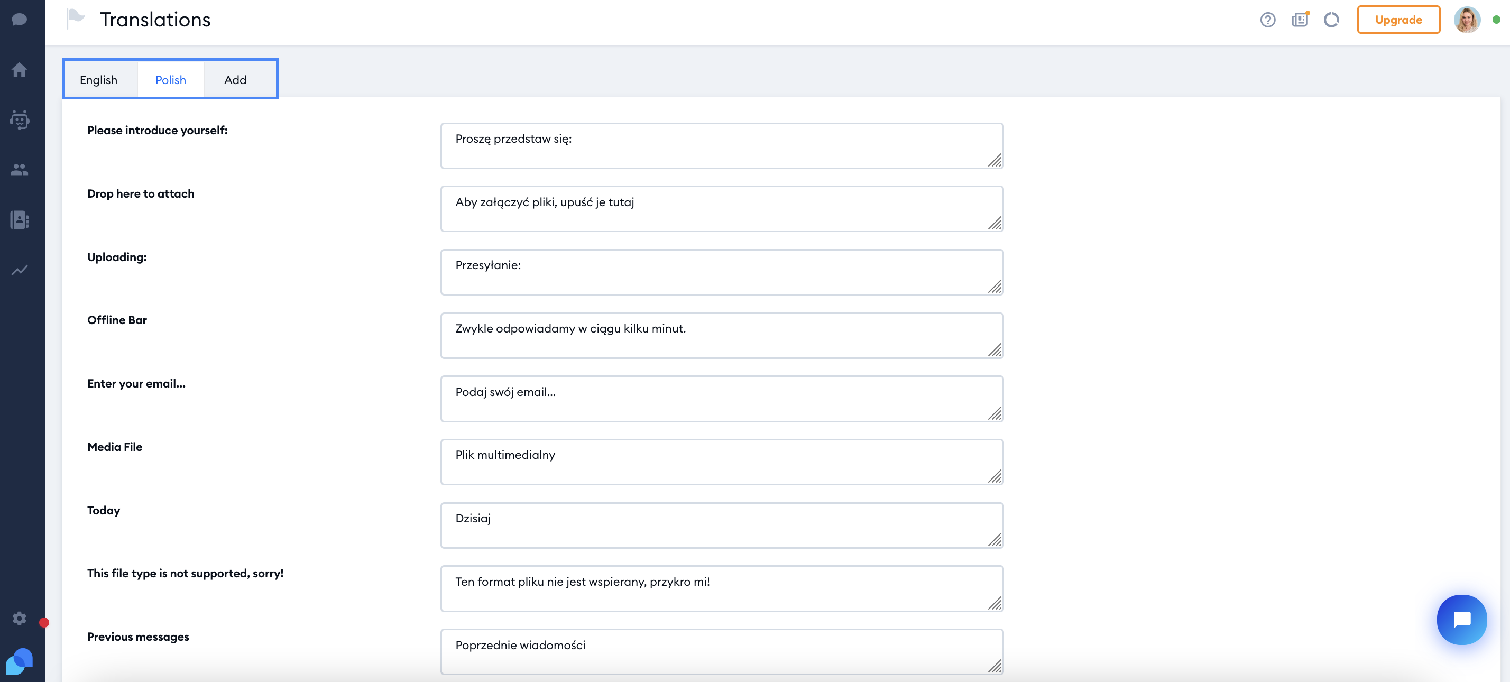Open the live chat widget bubble
Image resolution: width=1510 pixels, height=682 pixels.
click(1461, 619)
